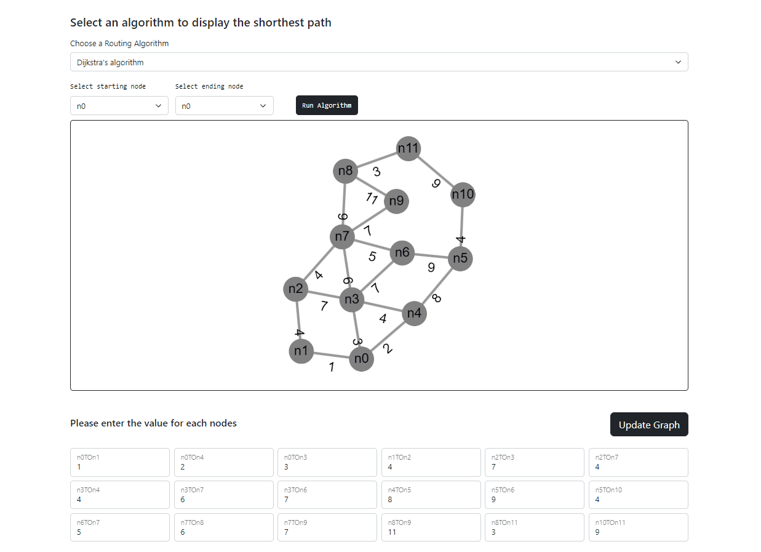The image size is (761, 552).
Task: Select node n10 near the top right
Action: (x=461, y=194)
